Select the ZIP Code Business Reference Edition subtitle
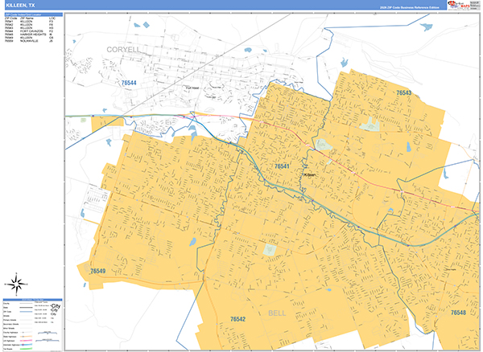Screen dimensions: 483x352 click(410, 7)
